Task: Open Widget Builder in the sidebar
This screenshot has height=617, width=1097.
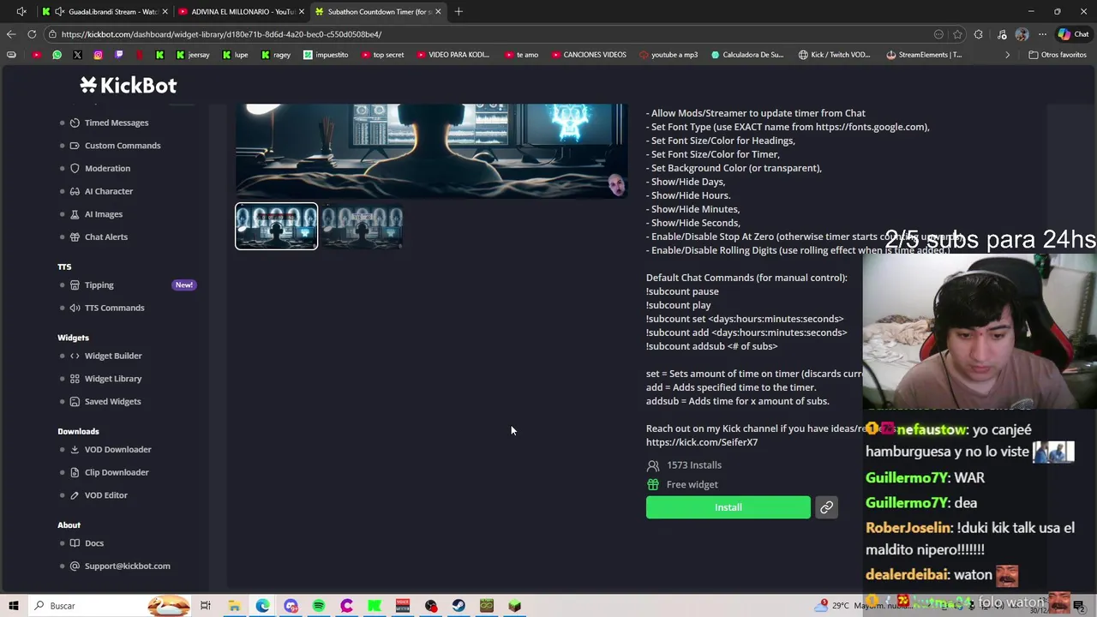Action: [113, 356]
